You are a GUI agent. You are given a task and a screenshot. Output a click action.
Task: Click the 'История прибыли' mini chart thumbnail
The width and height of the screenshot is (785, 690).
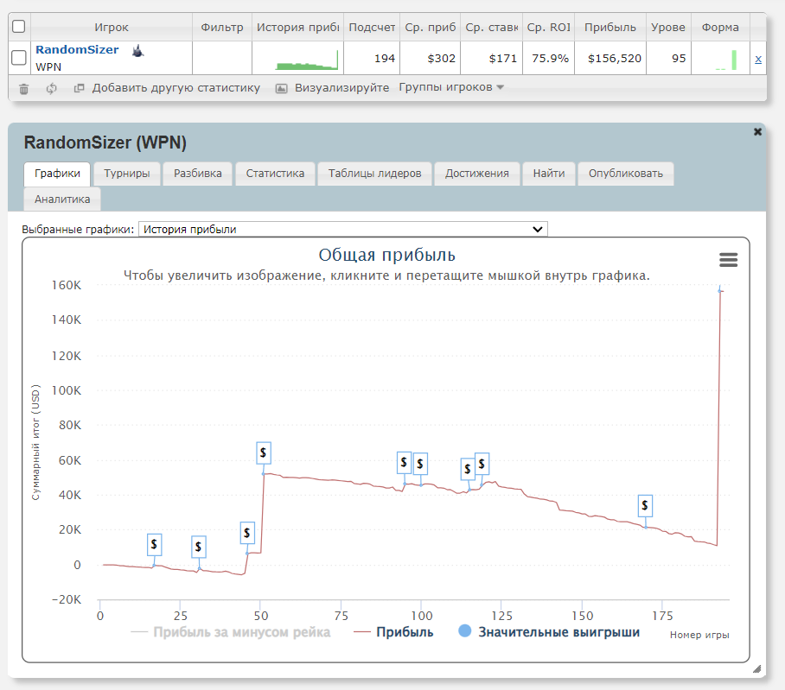click(298, 59)
